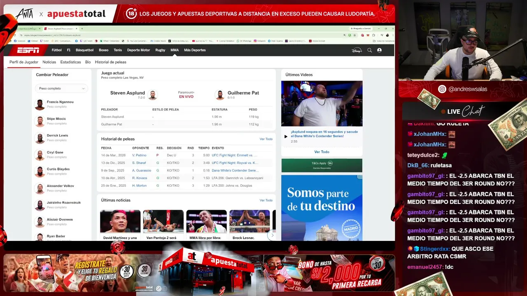Image resolution: width=527 pixels, height=296 pixels.
Task: Open the Básquetbol menu
Action: coord(85,50)
